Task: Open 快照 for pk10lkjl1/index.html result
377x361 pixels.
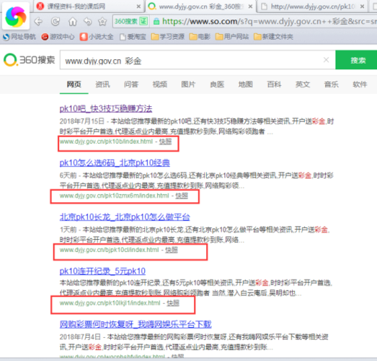Action: click(x=173, y=303)
